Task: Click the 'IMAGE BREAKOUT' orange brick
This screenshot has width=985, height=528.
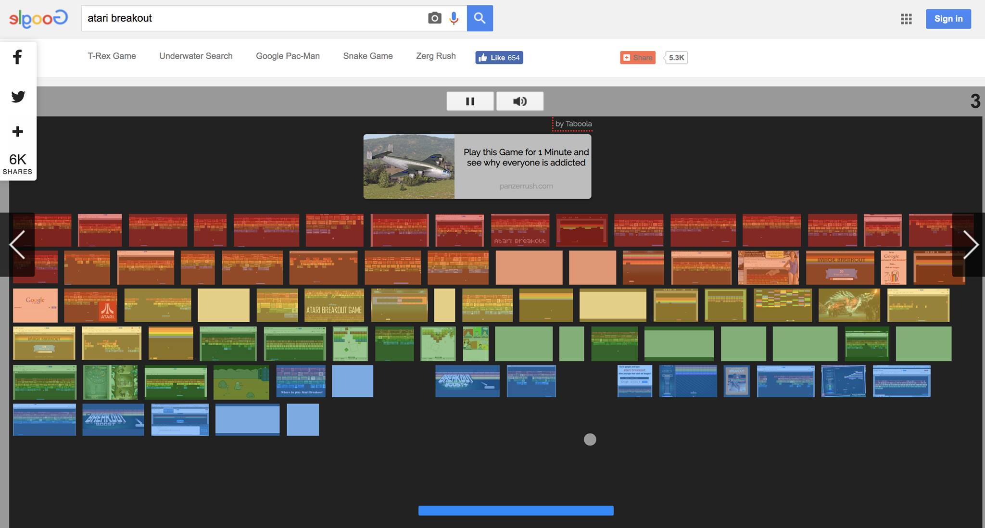Action: pos(840,267)
